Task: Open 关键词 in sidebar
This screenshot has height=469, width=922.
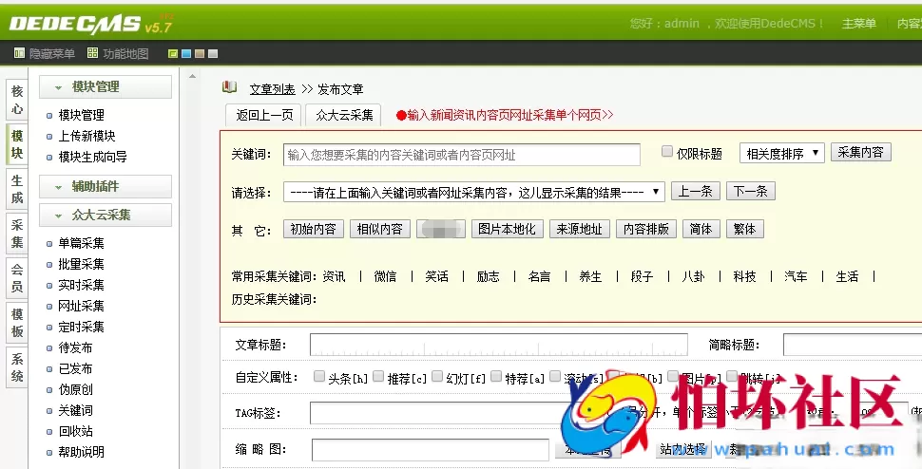Action: [75, 410]
